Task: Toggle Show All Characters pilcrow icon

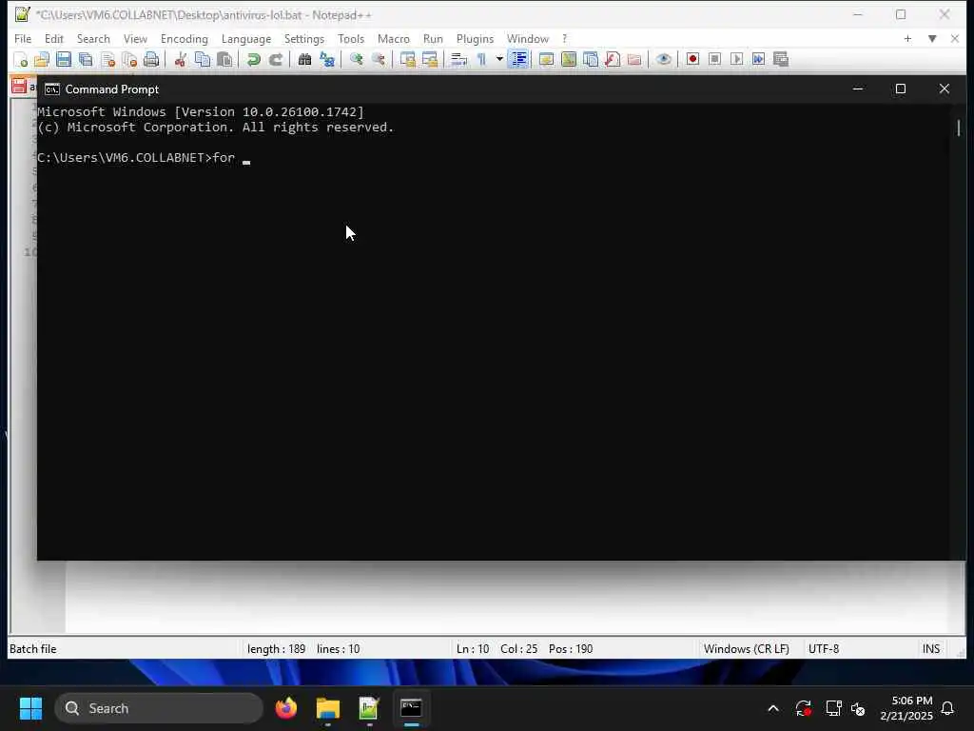Action: (x=481, y=60)
